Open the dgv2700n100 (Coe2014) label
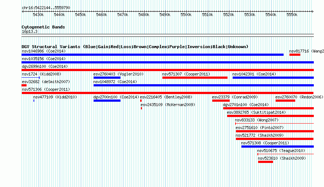 pos(116,97)
